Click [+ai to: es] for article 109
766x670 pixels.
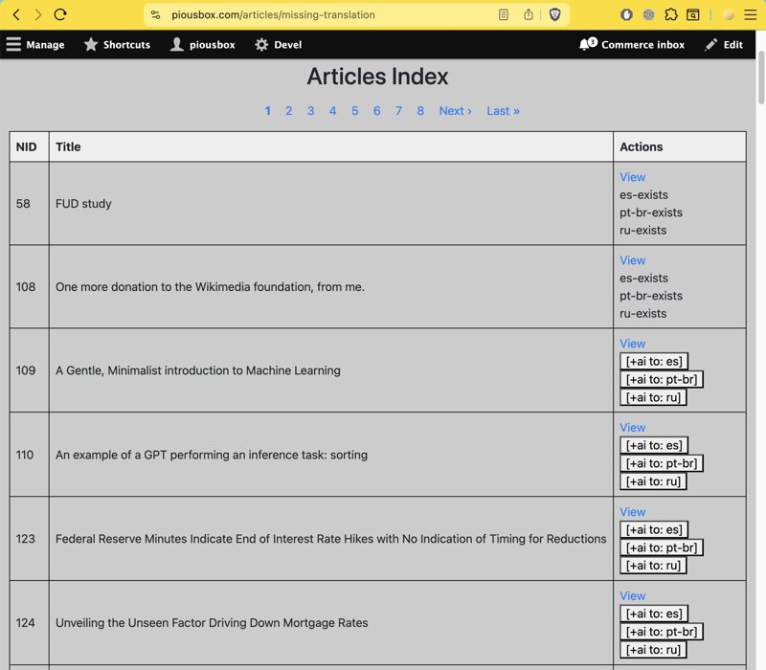point(653,361)
